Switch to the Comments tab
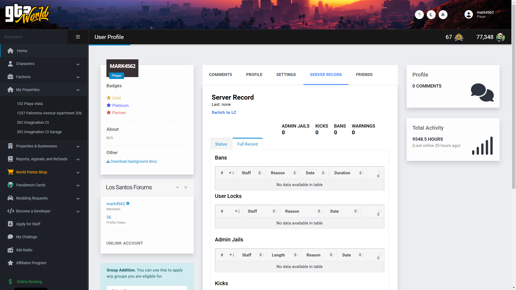This screenshot has width=516, height=290. pos(220,75)
